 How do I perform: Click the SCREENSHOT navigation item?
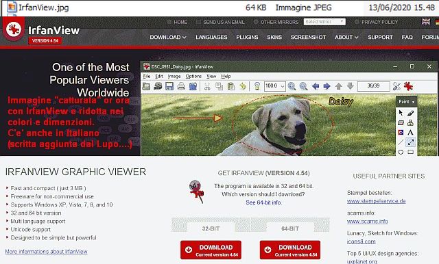click(x=308, y=37)
